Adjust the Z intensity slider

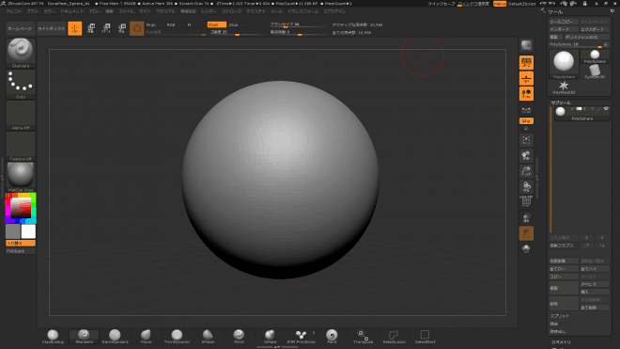coord(238,32)
